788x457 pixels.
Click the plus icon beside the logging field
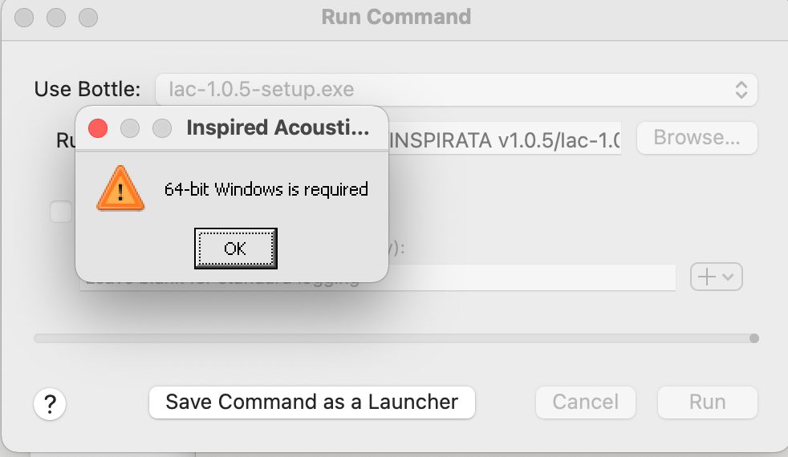(x=707, y=277)
